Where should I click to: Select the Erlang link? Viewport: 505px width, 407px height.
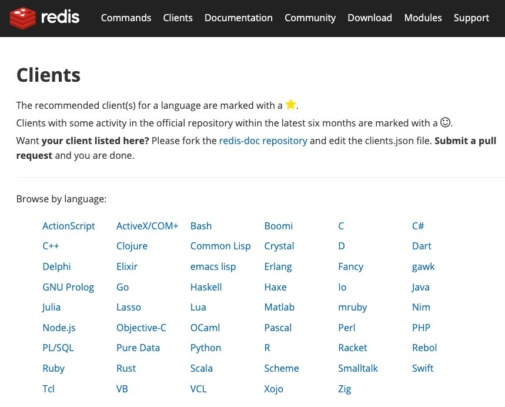click(278, 266)
